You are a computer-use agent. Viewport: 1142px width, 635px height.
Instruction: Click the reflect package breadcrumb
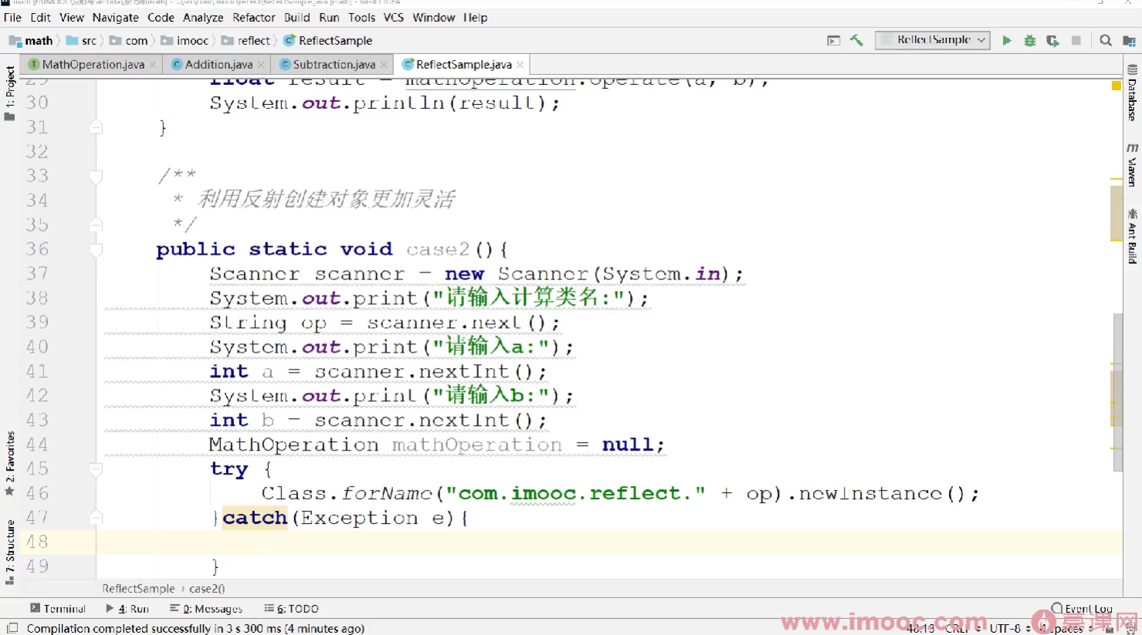pos(246,40)
